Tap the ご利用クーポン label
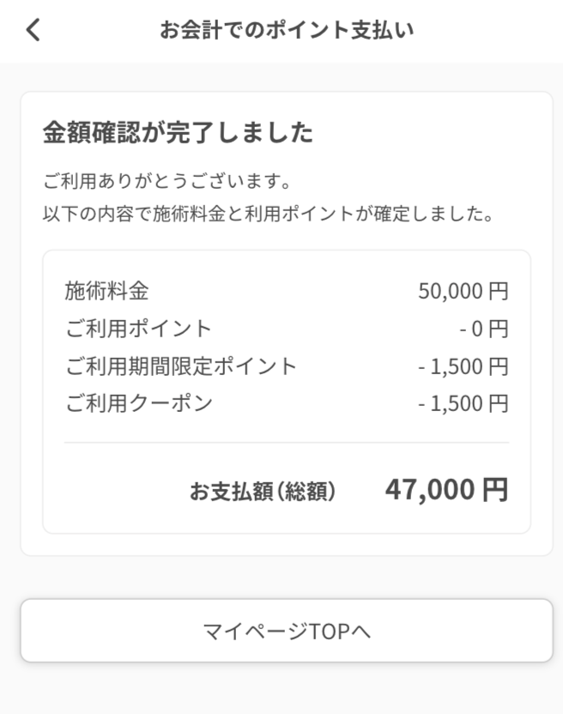The height and width of the screenshot is (714, 563). point(138,404)
